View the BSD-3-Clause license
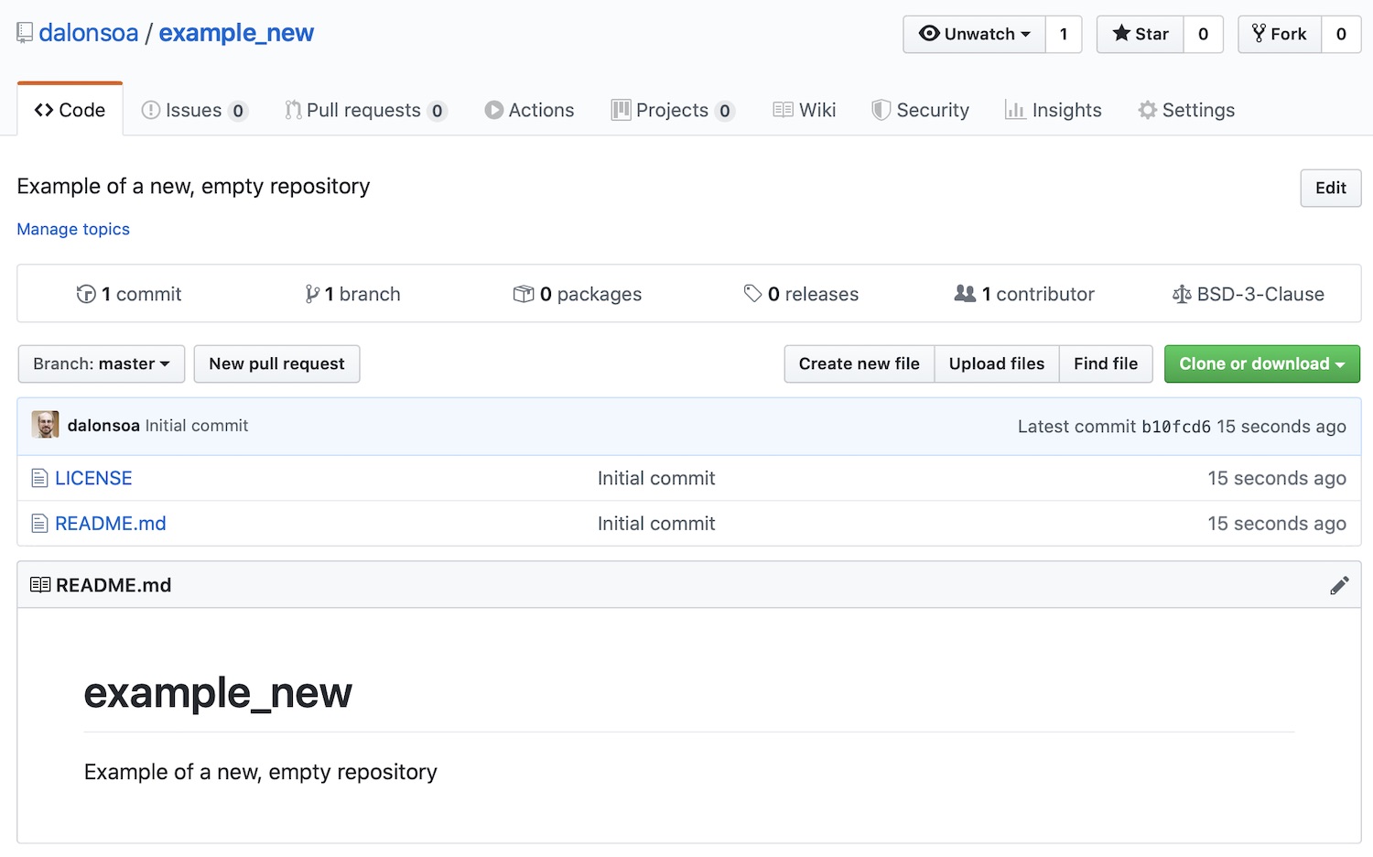1373x857 pixels. pyautogui.click(x=1249, y=294)
